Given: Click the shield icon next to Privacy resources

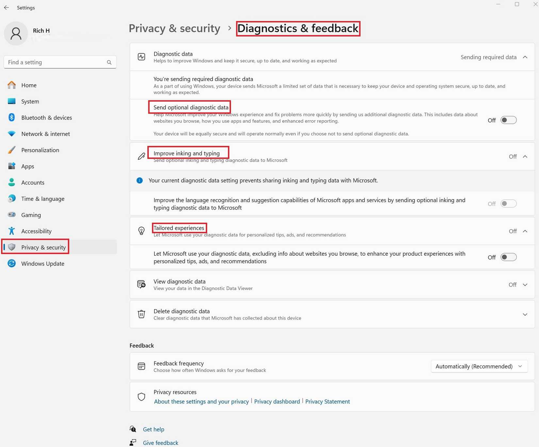Looking at the screenshot, I should click(x=141, y=396).
